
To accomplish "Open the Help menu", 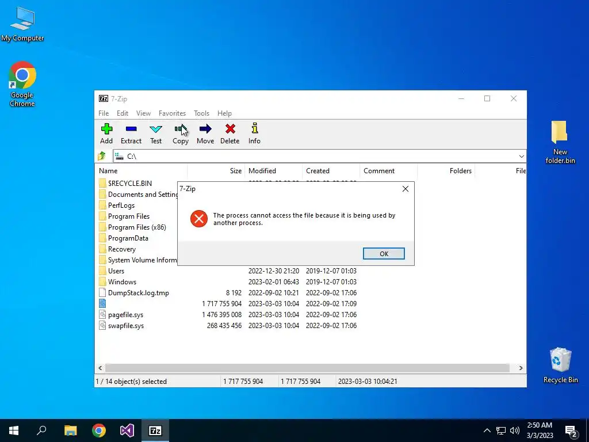I will tap(225, 113).
